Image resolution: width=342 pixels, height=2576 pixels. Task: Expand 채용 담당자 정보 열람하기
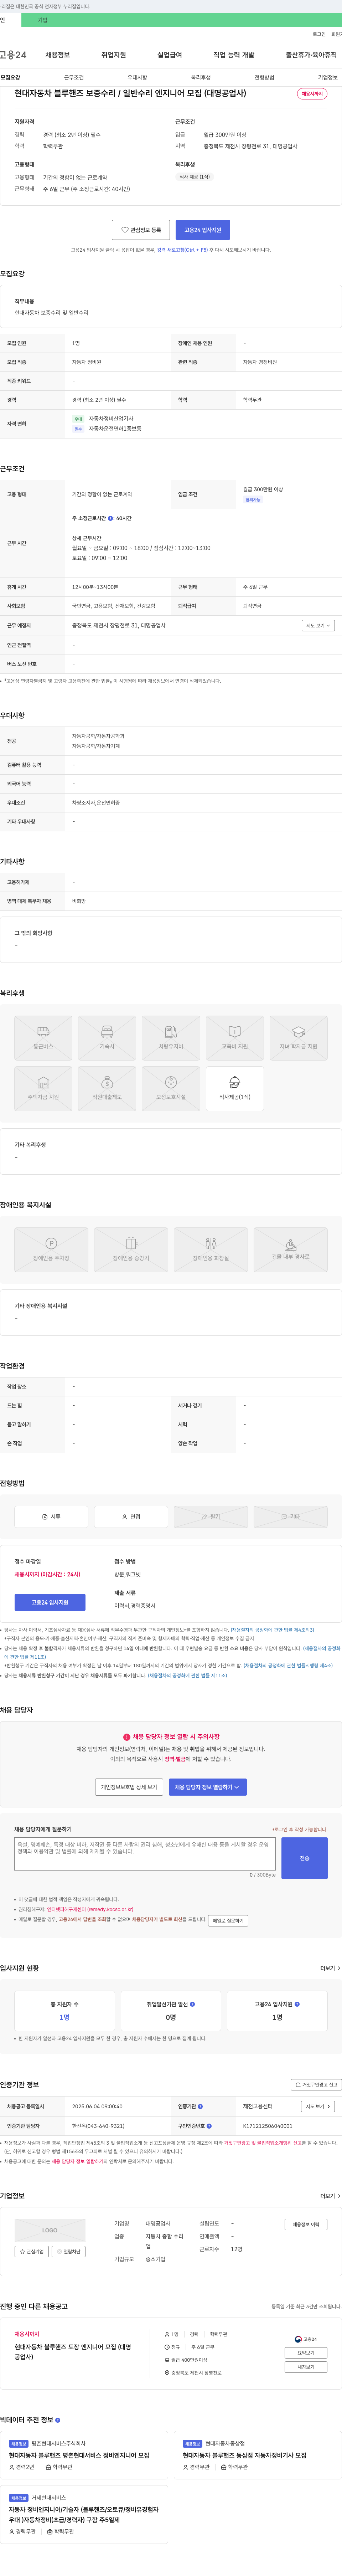coord(208,1787)
